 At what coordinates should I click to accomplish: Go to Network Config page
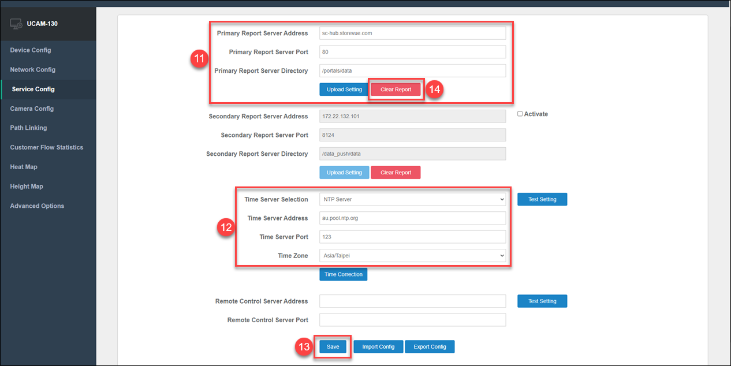(33, 70)
